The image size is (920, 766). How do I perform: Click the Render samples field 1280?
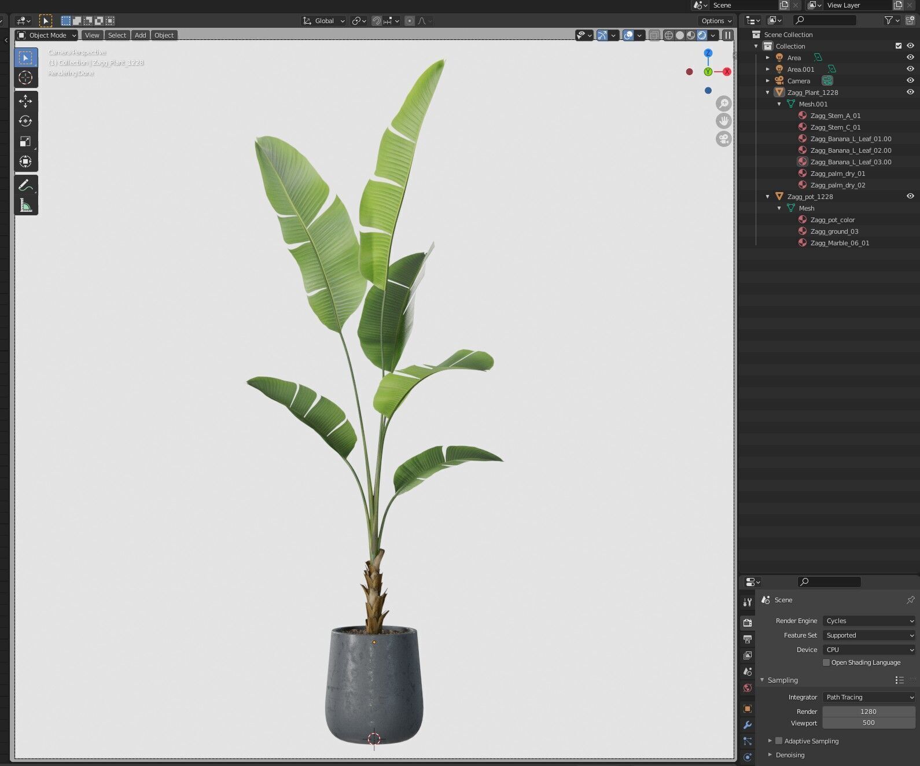point(869,712)
